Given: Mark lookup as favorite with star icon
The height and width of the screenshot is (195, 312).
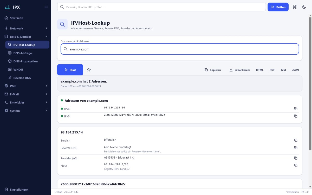Looking at the screenshot, I should (x=89, y=70).
